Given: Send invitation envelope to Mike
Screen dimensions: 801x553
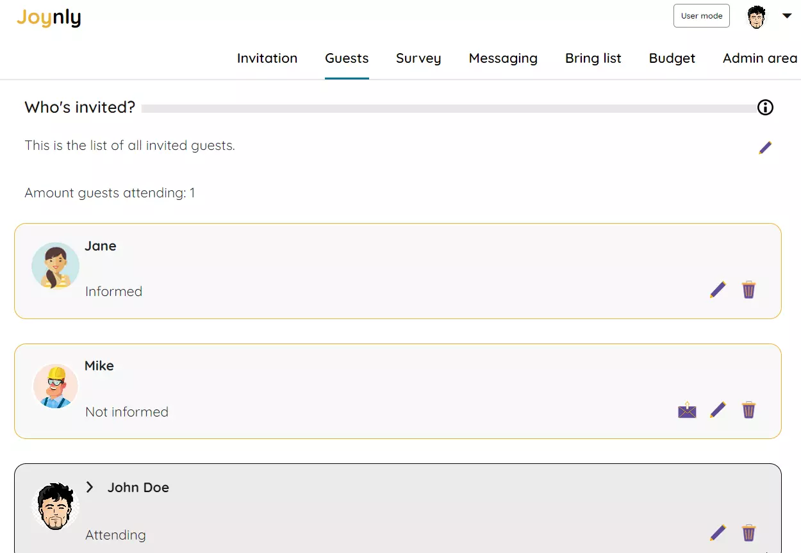Looking at the screenshot, I should pos(687,409).
